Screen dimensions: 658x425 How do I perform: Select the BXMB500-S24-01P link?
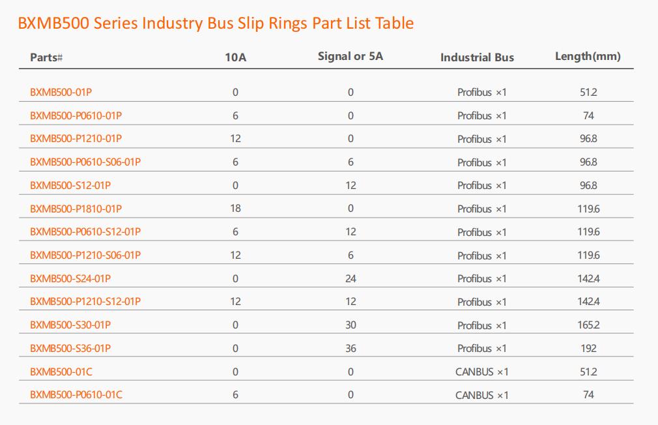pos(70,278)
